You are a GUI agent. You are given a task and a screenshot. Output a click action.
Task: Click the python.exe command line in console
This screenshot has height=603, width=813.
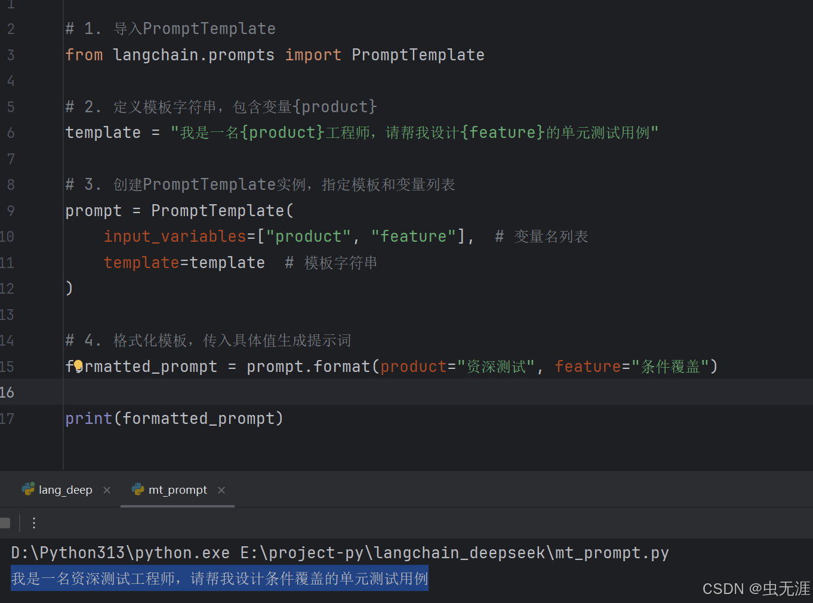[340, 553]
